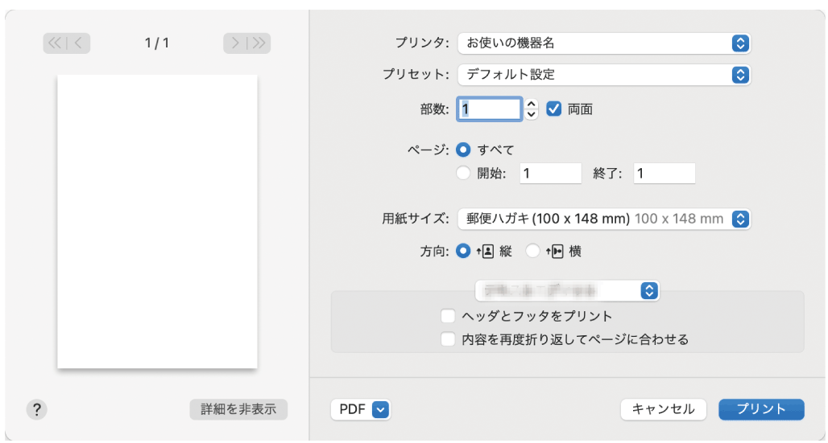Click the portrait orientation page icon
This screenshot has width=828, height=443.
coord(486,252)
